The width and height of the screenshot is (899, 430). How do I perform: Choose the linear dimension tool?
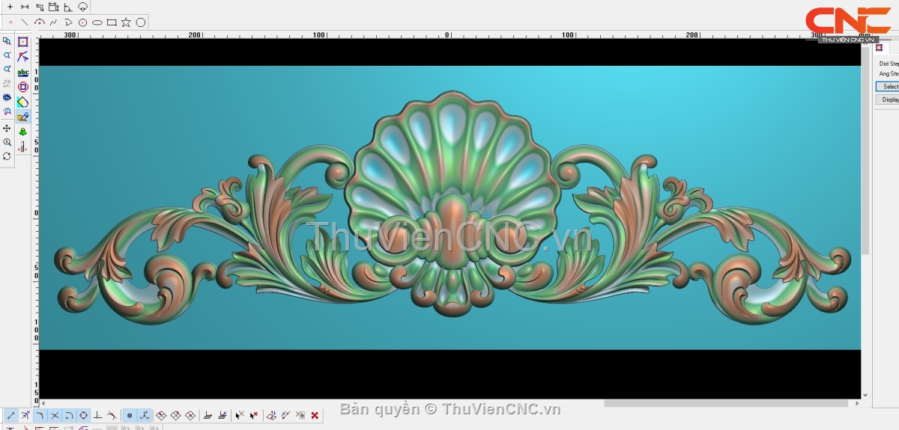point(25,7)
